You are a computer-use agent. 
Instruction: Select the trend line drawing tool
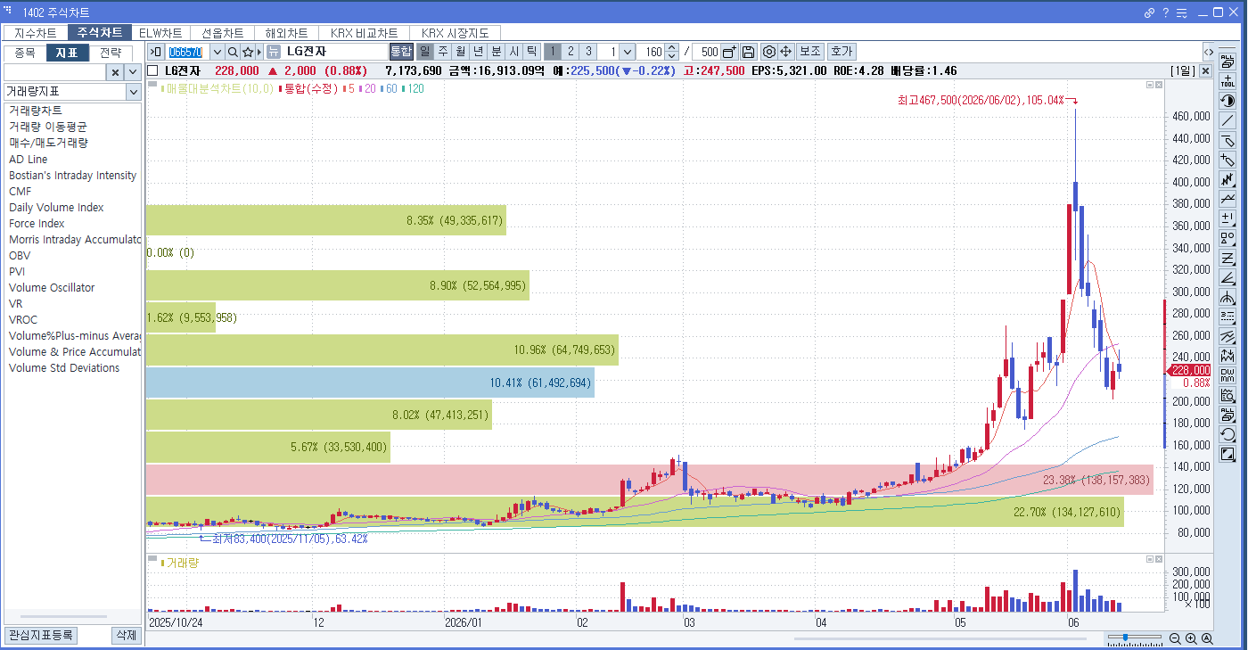click(x=1227, y=121)
